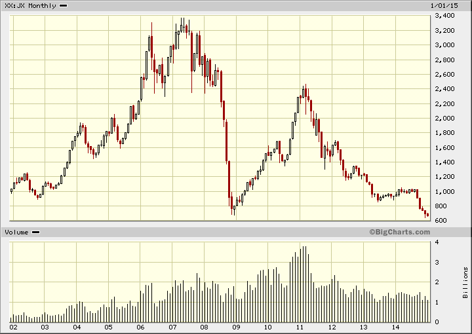
Task: Select the 1,000 price axis label
Action: point(444,191)
